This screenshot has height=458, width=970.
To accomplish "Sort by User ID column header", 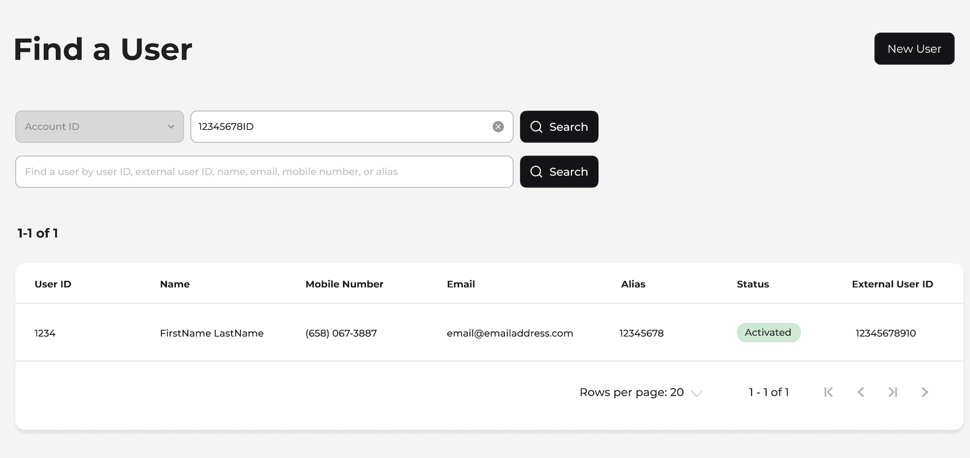I will (53, 284).
